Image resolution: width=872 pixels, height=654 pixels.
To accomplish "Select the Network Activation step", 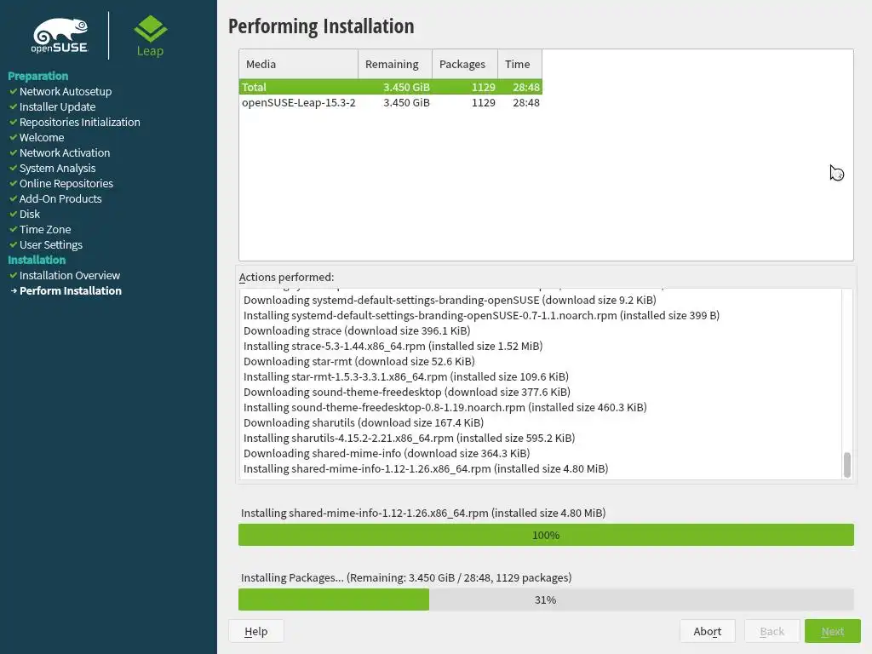I will (65, 152).
